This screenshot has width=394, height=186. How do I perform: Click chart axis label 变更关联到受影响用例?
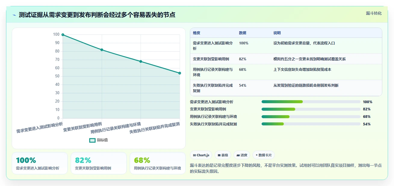[82, 127]
